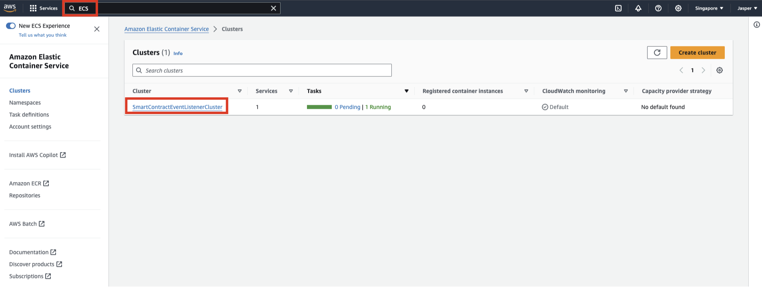Refresh the clusters list
Image resolution: width=762 pixels, height=288 pixels.
(657, 52)
